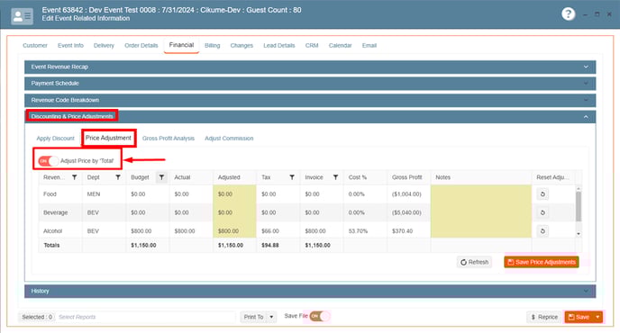Select the Gross Profit Analysis sub-tab
The height and width of the screenshot is (333, 620).
click(x=169, y=139)
